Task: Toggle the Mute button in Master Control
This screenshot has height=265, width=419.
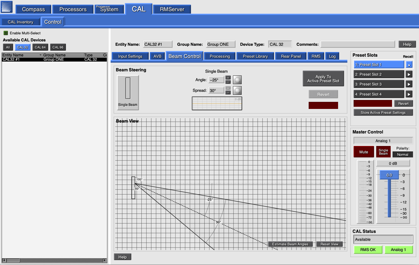Action: (364, 152)
